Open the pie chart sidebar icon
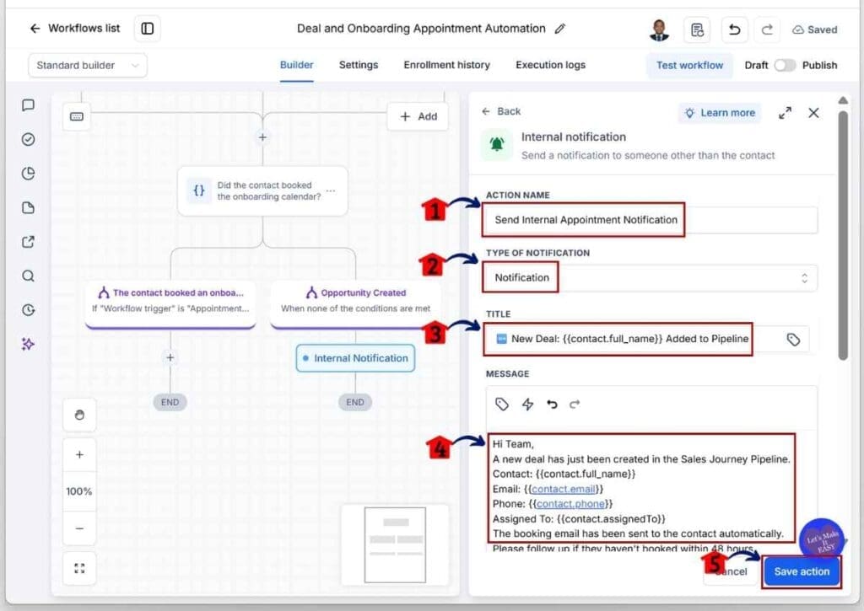Image resolution: width=864 pixels, height=611 pixels. (x=28, y=174)
